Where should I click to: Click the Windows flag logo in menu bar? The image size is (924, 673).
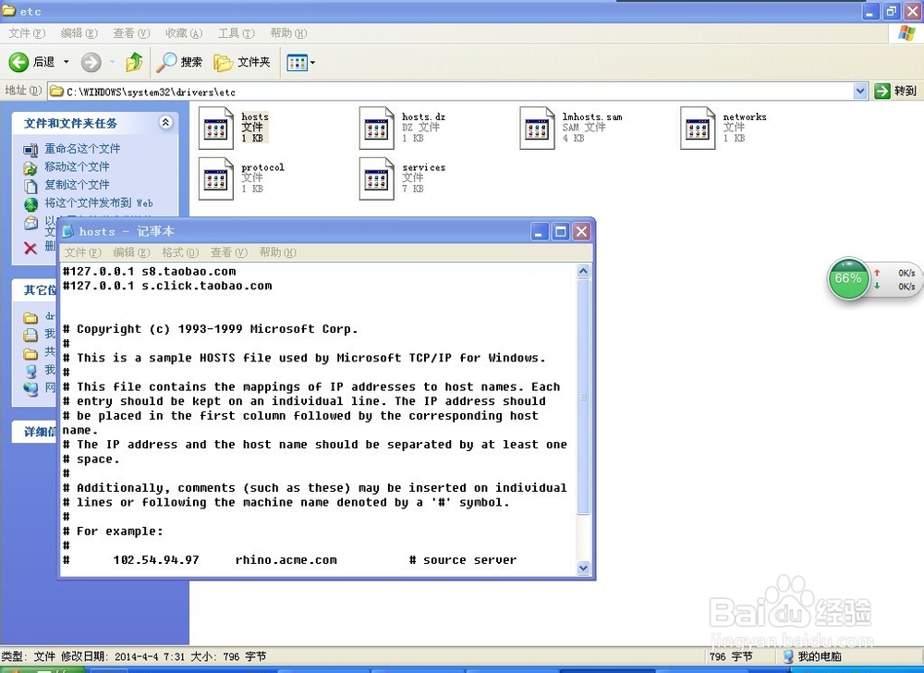tap(906, 33)
